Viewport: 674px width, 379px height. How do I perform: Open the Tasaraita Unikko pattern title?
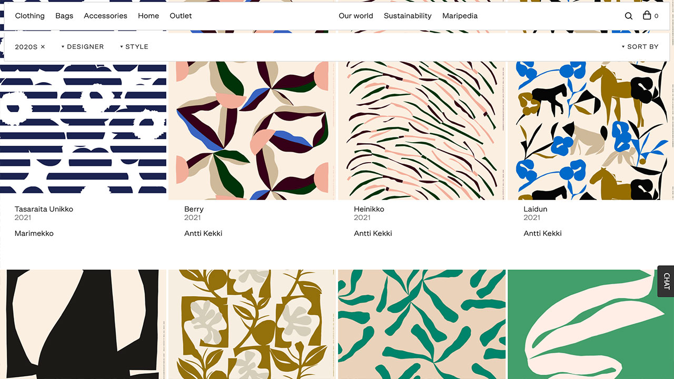tap(44, 209)
